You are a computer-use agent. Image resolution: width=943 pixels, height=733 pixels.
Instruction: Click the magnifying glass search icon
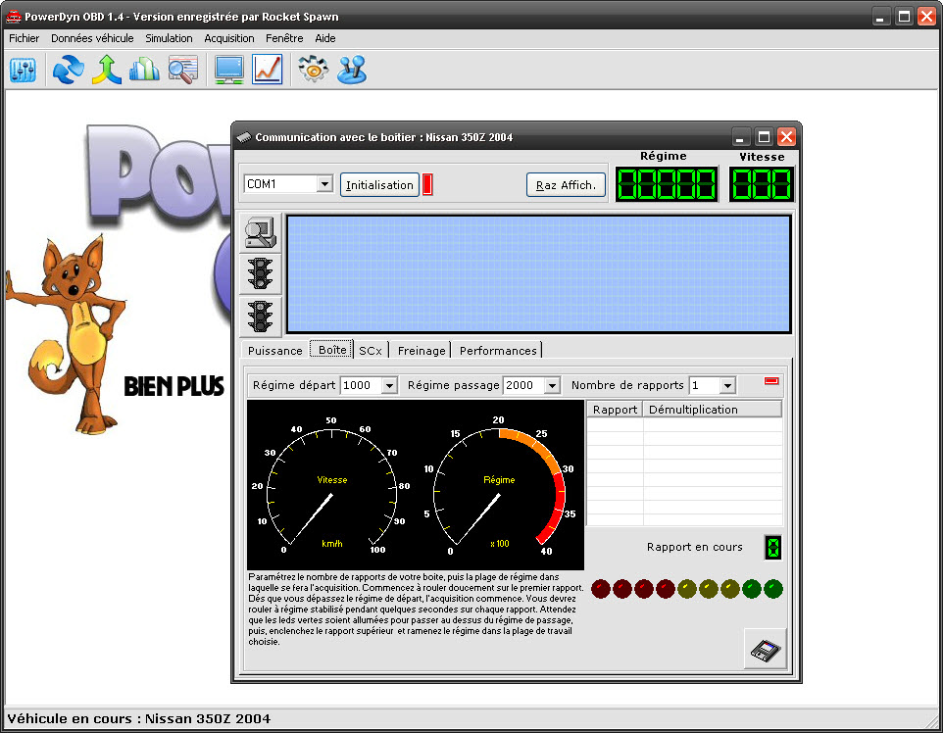182,70
